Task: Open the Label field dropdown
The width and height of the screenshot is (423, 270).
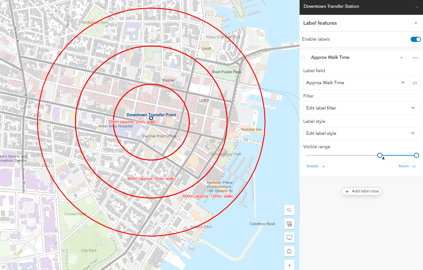Action: point(356,83)
